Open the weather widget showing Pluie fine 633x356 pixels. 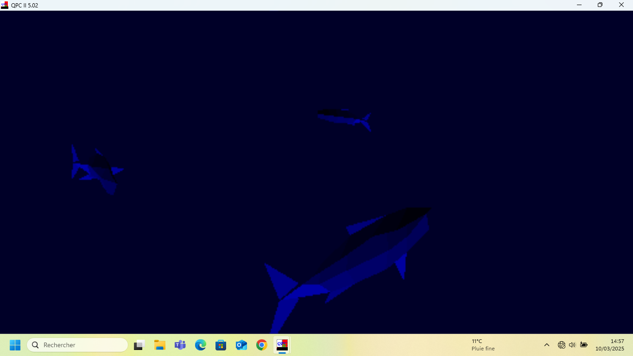pyautogui.click(x=483, y=345)
